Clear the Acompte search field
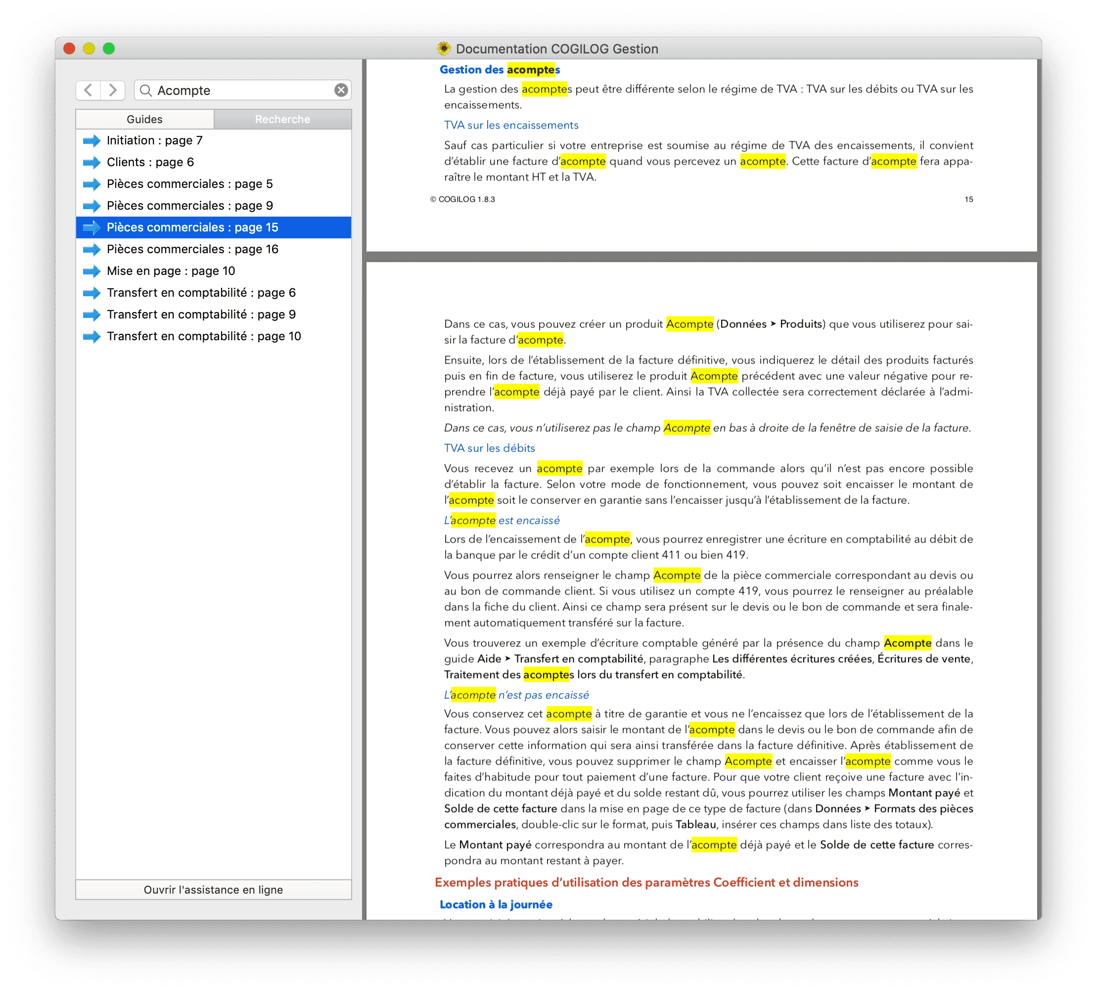Screen dimensions: 1097x993 (341, 90)
